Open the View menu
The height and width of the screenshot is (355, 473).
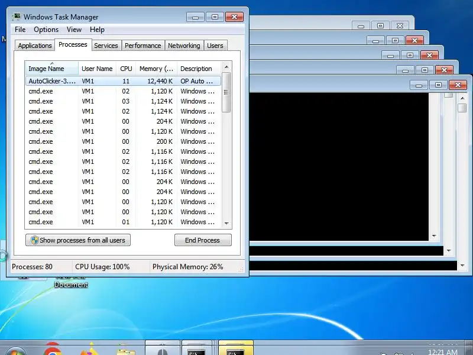[x=74, y=30]
